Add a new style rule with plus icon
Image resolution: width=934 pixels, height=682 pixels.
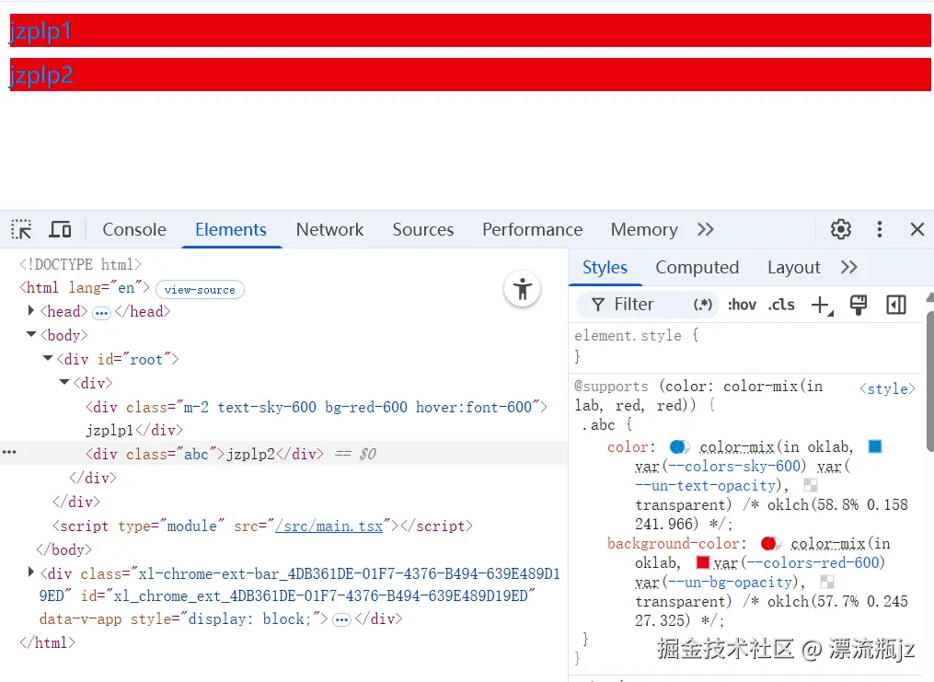822,305
